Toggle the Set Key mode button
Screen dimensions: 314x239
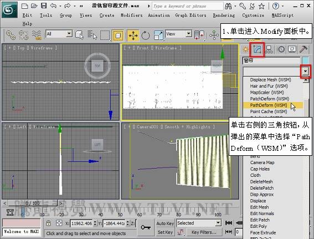[165, 232]
